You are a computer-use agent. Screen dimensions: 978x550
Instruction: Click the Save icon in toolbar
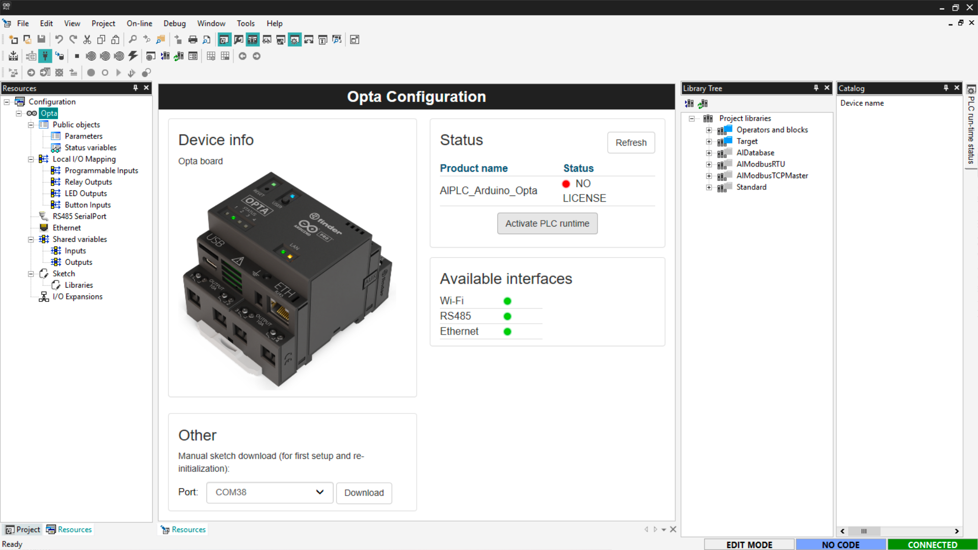(x=41, y=40)
